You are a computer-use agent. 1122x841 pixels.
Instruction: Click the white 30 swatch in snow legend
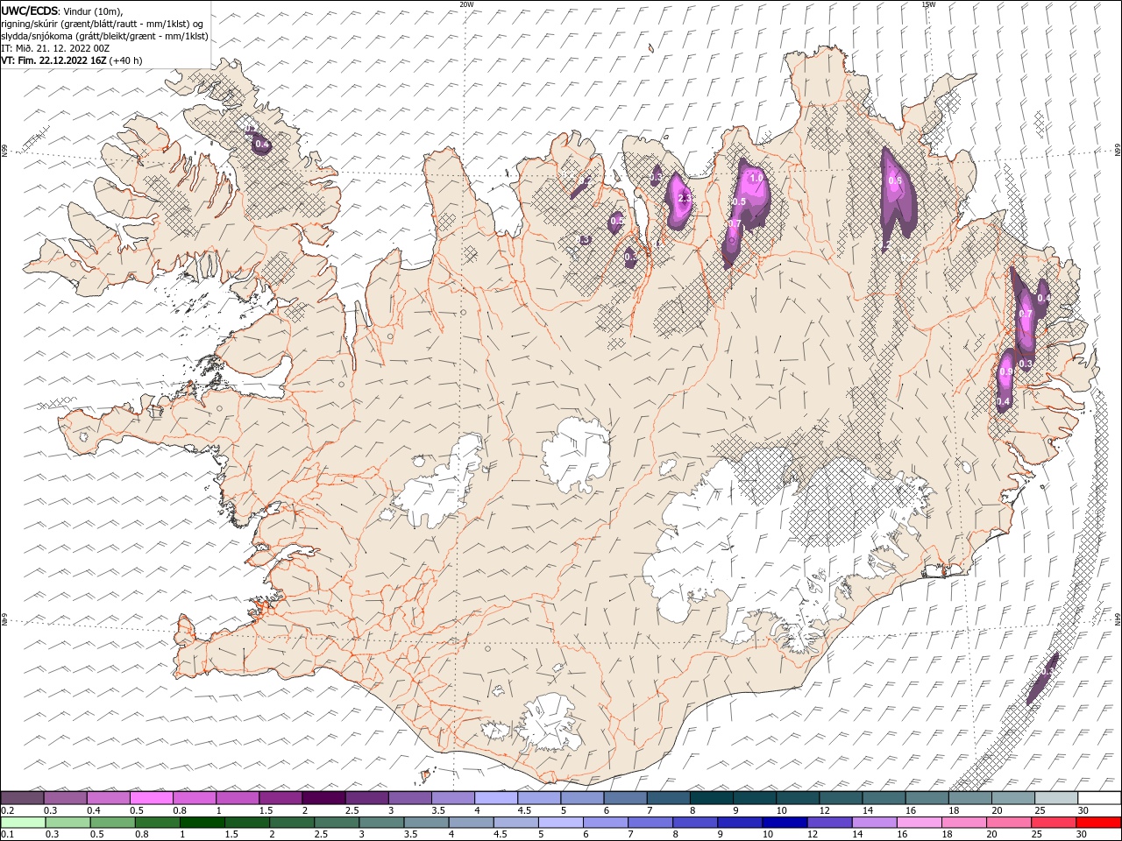click(1099, 798)
